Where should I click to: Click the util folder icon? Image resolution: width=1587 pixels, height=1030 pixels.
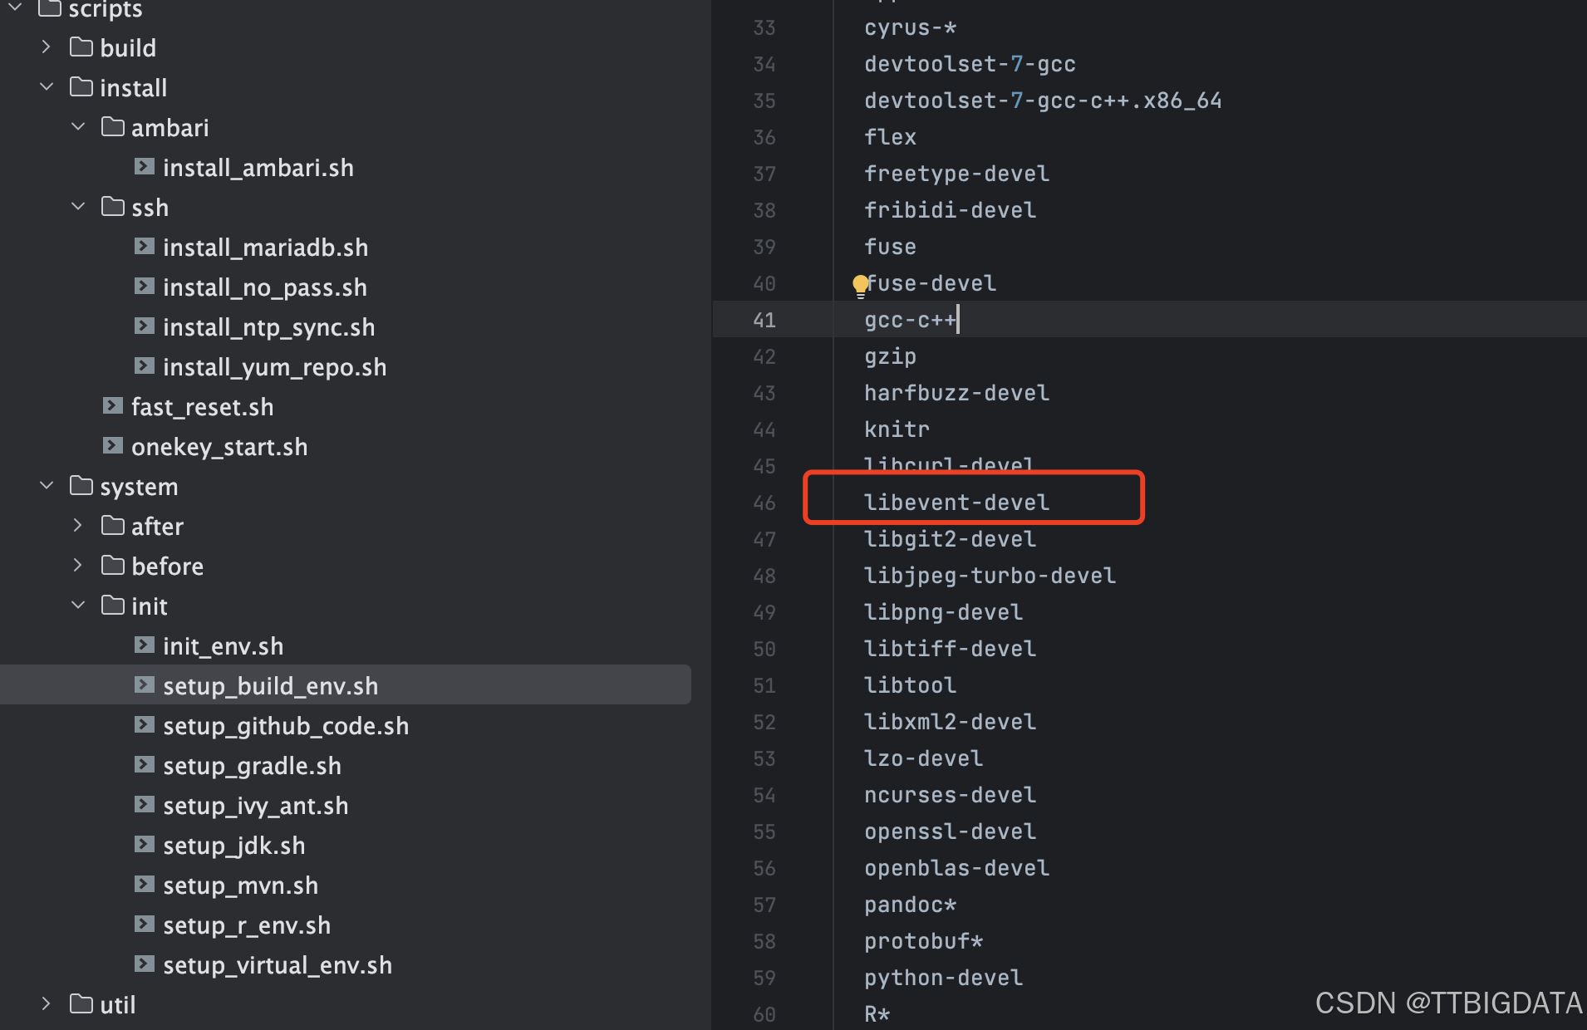click(81, 1003)
